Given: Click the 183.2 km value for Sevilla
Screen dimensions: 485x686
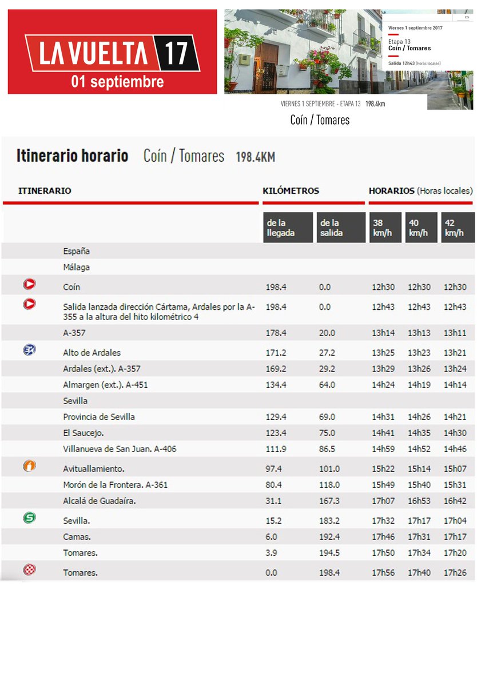Looking at the screenshot, I should pyautogui.click(x=329, y=521).
